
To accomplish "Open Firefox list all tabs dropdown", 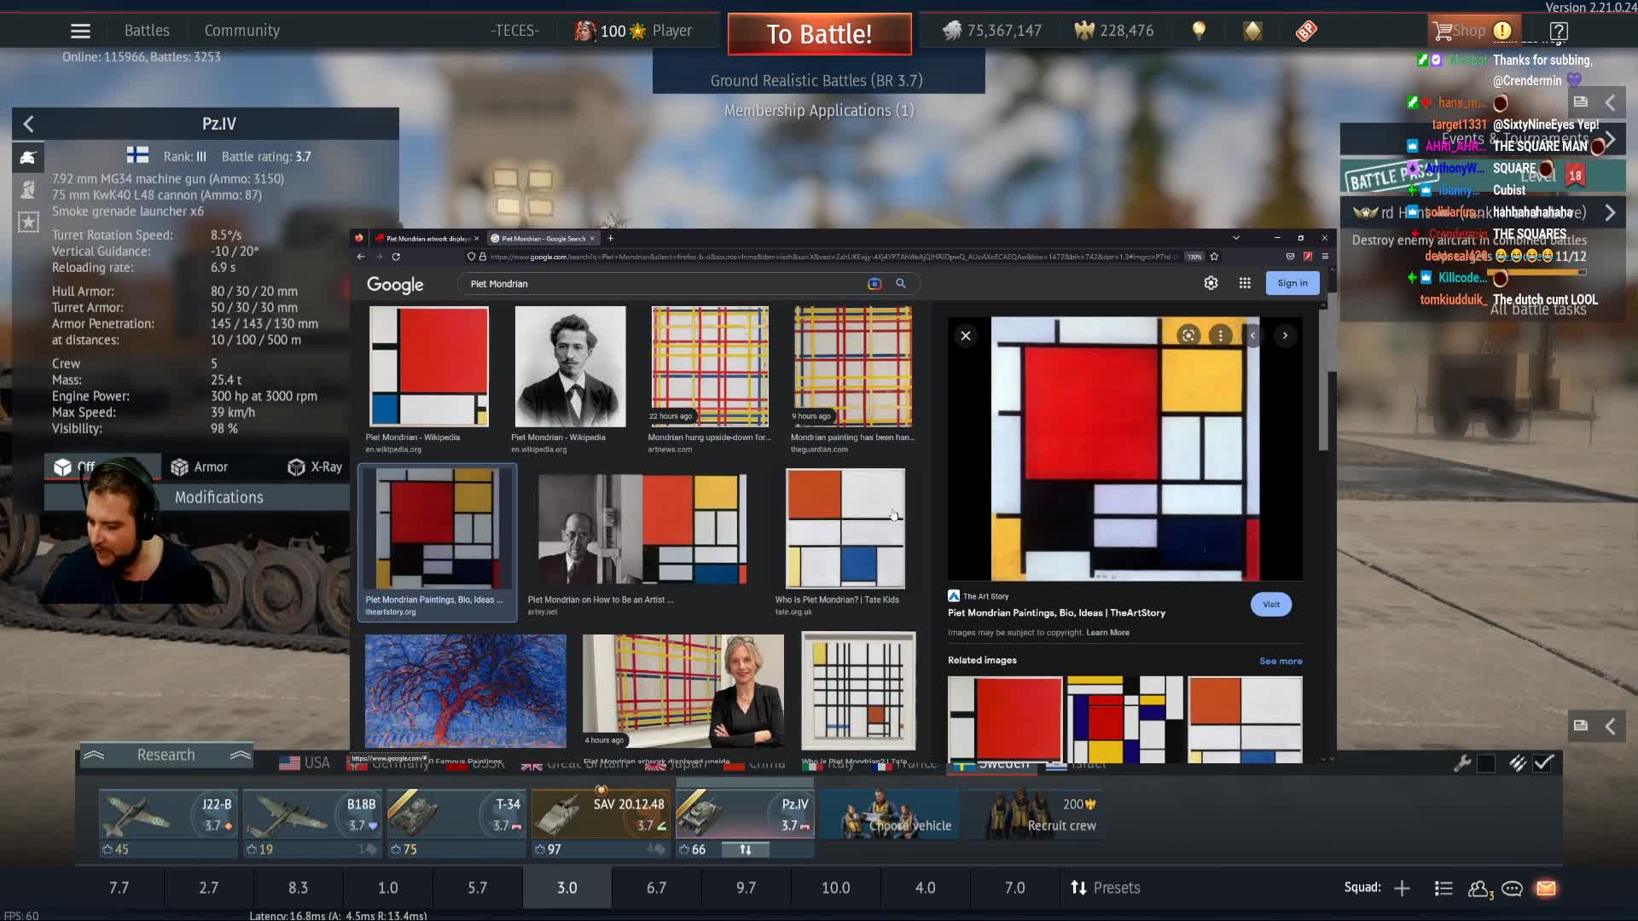I will (1235, 237).
